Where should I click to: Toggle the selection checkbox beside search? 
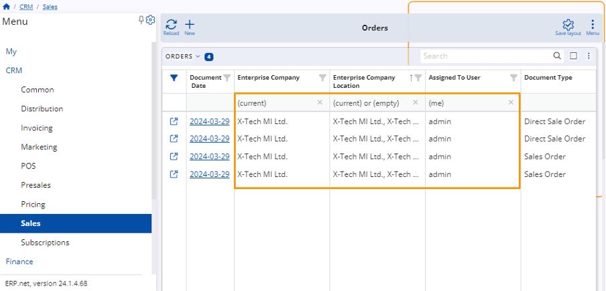click(574, 56)
